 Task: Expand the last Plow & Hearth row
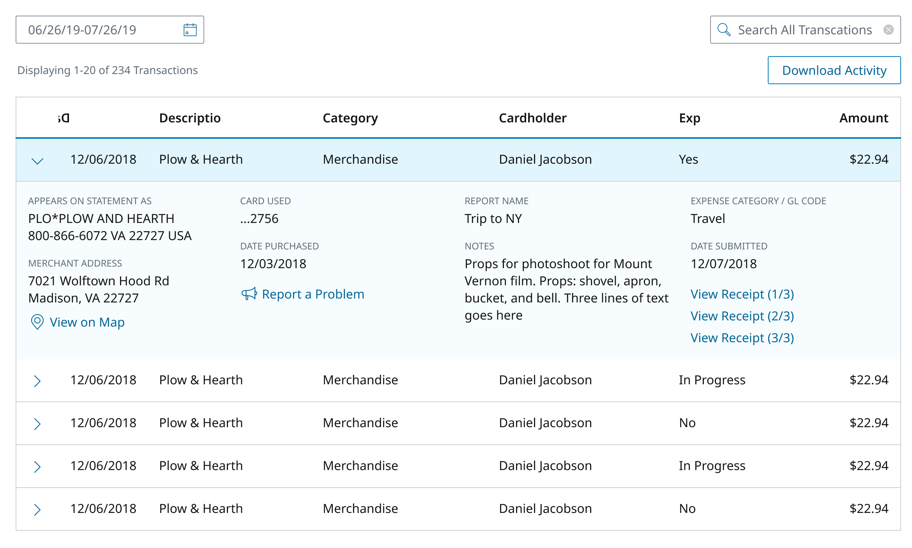[x=37, y=509]
